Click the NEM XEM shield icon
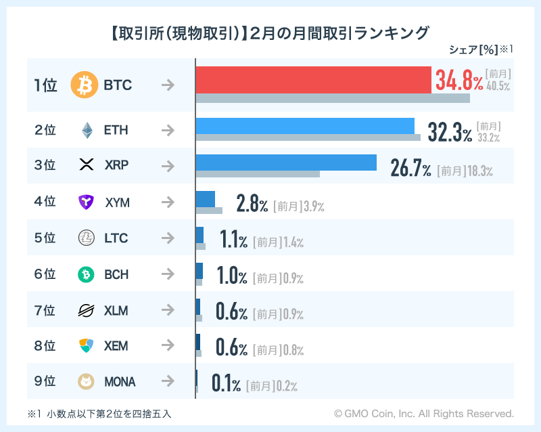 point(86,346)
